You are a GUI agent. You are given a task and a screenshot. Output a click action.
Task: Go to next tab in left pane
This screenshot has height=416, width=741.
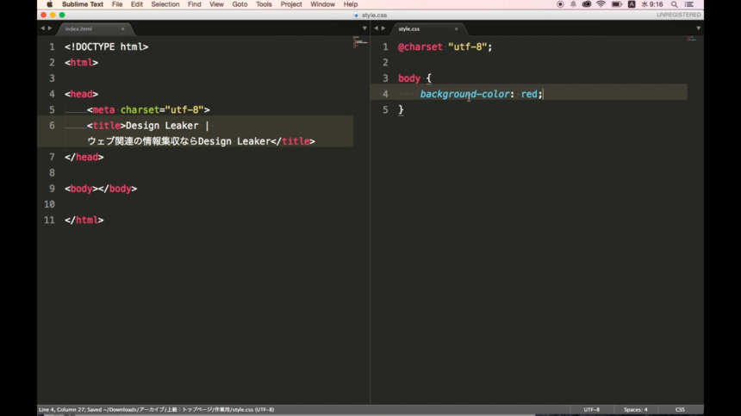pyautogui.click(x=50, y=28)
